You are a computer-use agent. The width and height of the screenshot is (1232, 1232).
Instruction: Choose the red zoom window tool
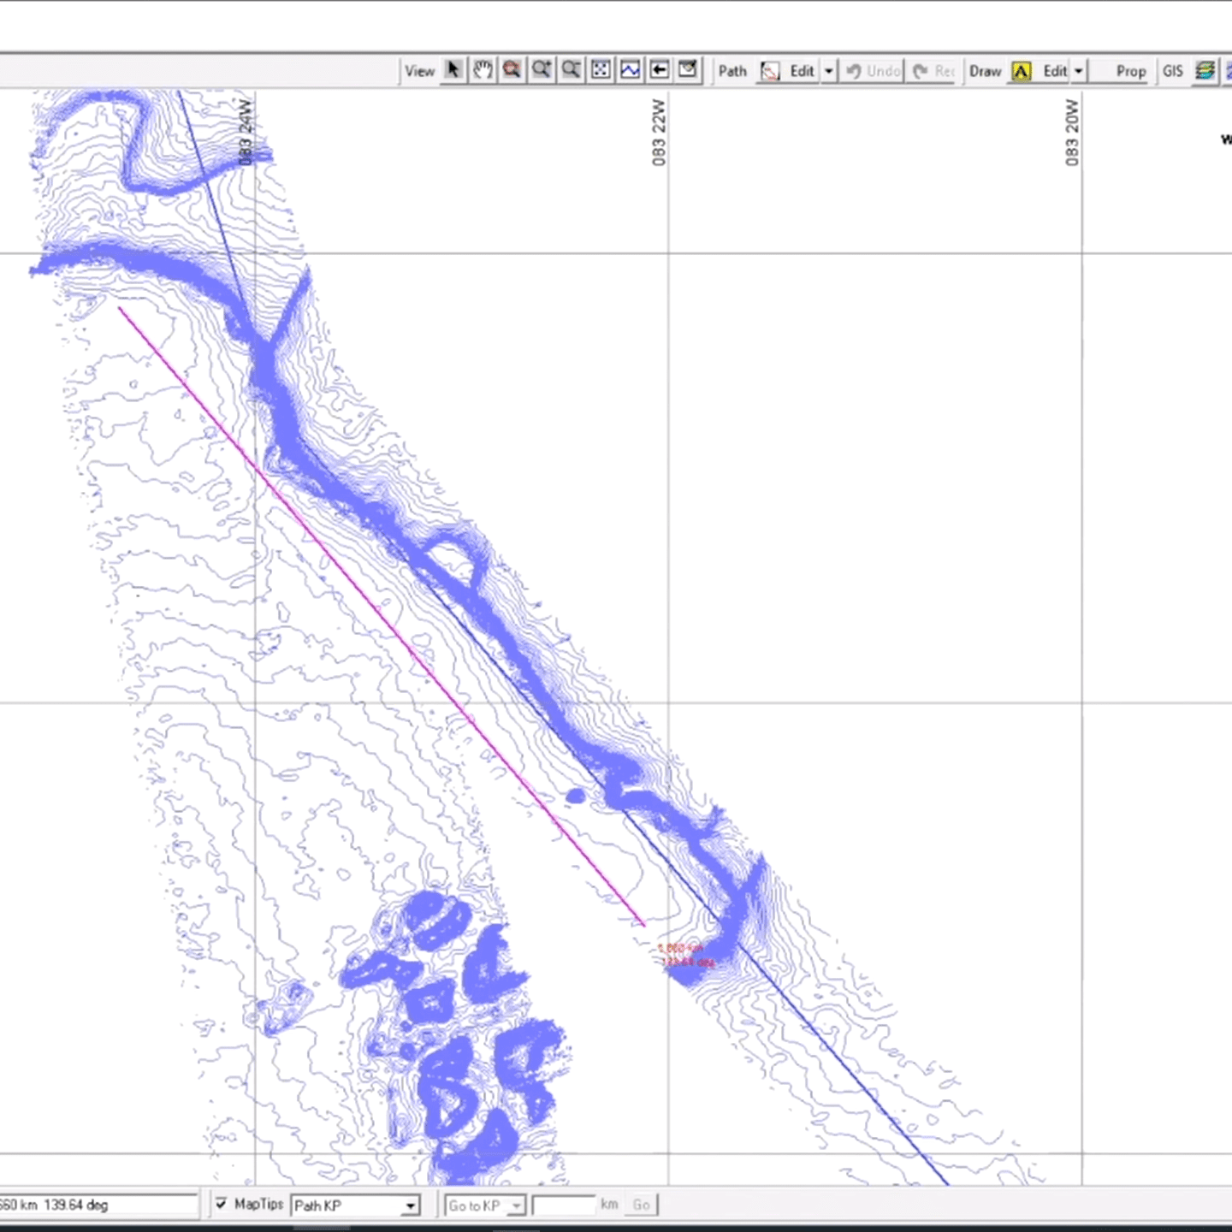click(x=512, y=70)
